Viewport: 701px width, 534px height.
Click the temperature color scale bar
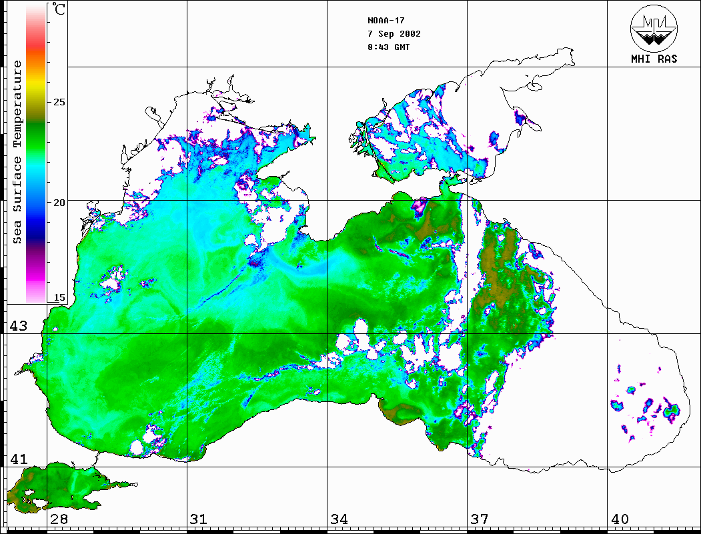coord(36,153)
